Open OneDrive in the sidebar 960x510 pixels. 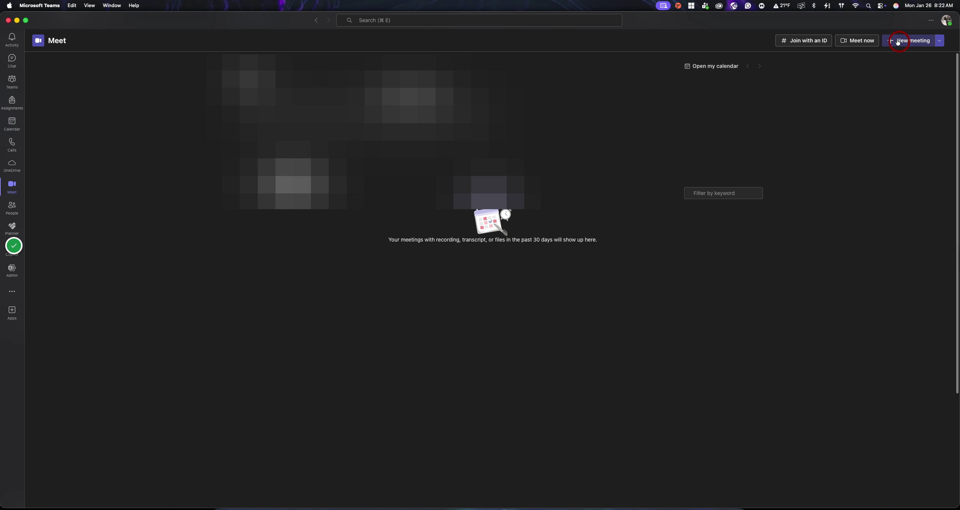tap(12, 165)
